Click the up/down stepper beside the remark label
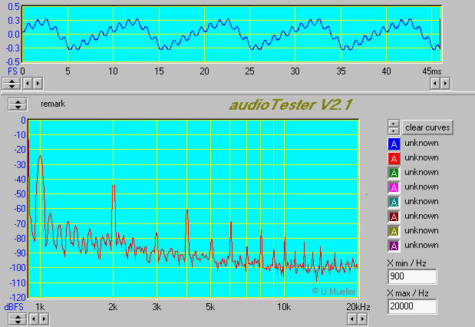Screen dimensions: 475x327 (18, 104)
